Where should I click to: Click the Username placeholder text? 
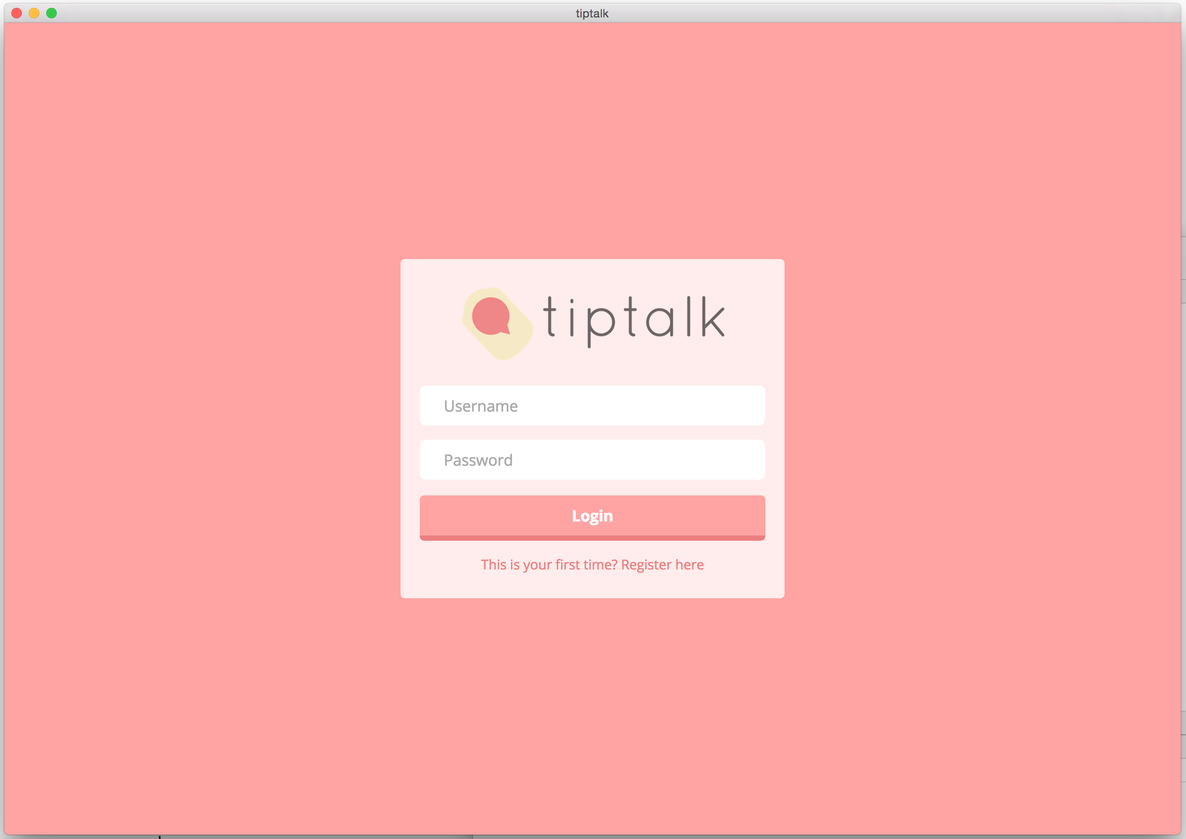(480, 406)
